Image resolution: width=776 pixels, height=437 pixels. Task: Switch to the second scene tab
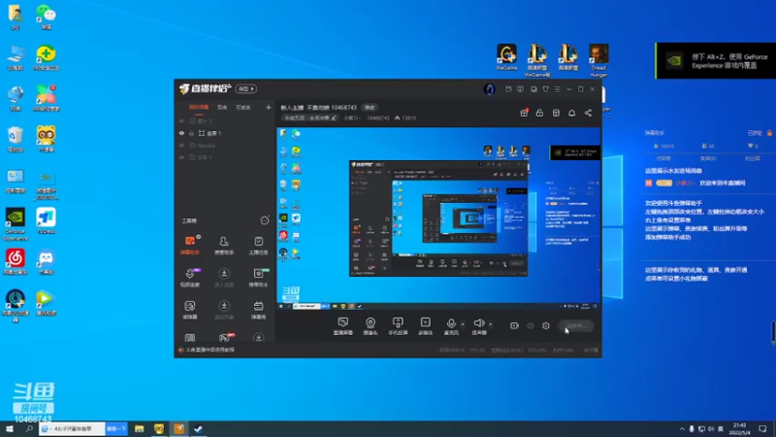[222, 107]
